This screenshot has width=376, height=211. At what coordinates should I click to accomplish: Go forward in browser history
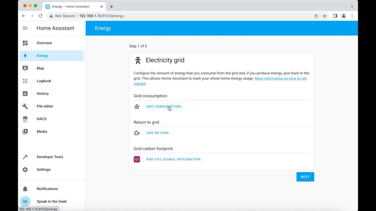pyautogui.click(x=32, y=16)
